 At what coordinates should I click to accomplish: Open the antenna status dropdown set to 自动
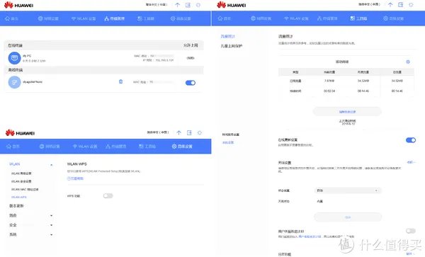[x=348, y=190]
